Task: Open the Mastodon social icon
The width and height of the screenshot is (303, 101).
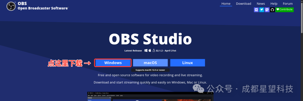Action: pyautogui.click(x=267, y=10)
